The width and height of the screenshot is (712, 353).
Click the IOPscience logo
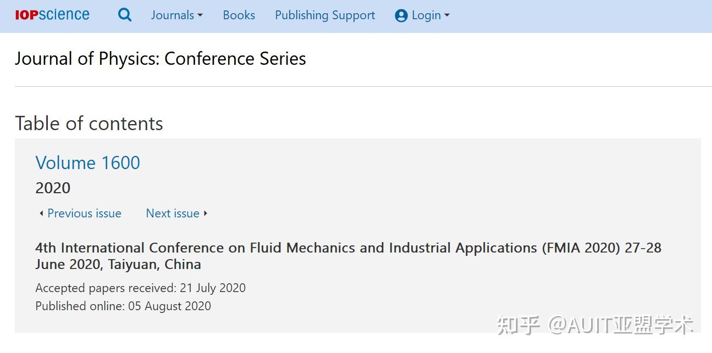(52, 15)
